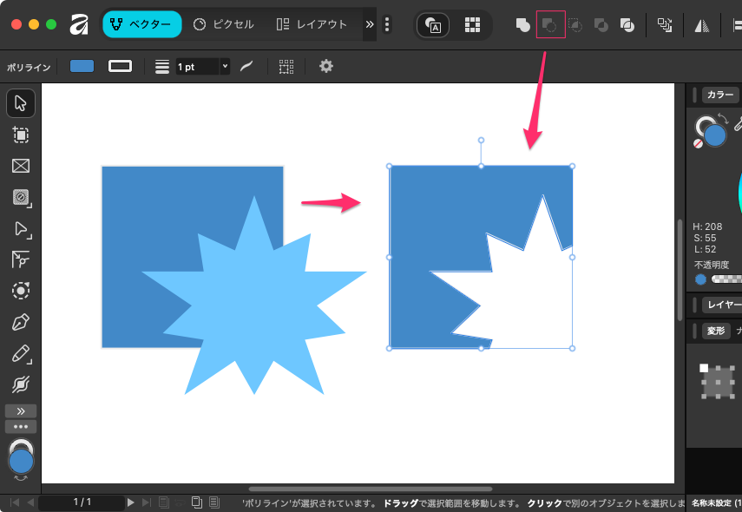Switch to the レイアウト studio tab
The width and height of the screenshot is (742, 512).
click(312, 24)
